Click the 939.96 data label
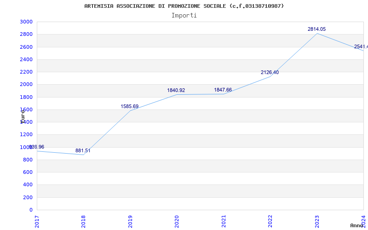 coord(37,147)
